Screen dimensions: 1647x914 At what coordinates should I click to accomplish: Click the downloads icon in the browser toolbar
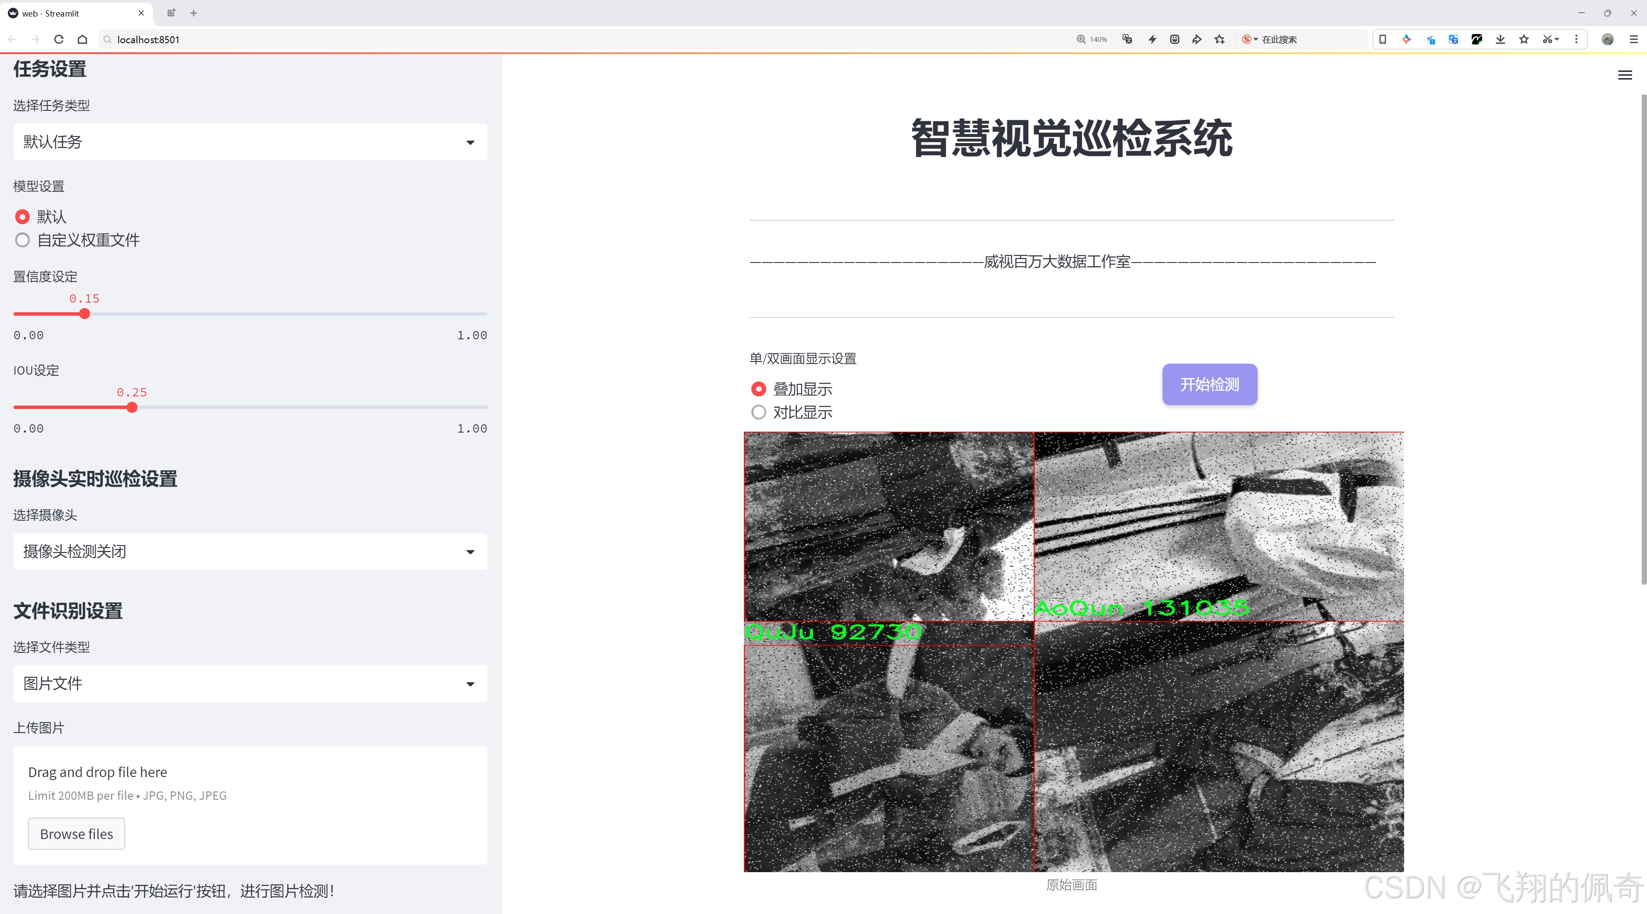coord(1499,39)
